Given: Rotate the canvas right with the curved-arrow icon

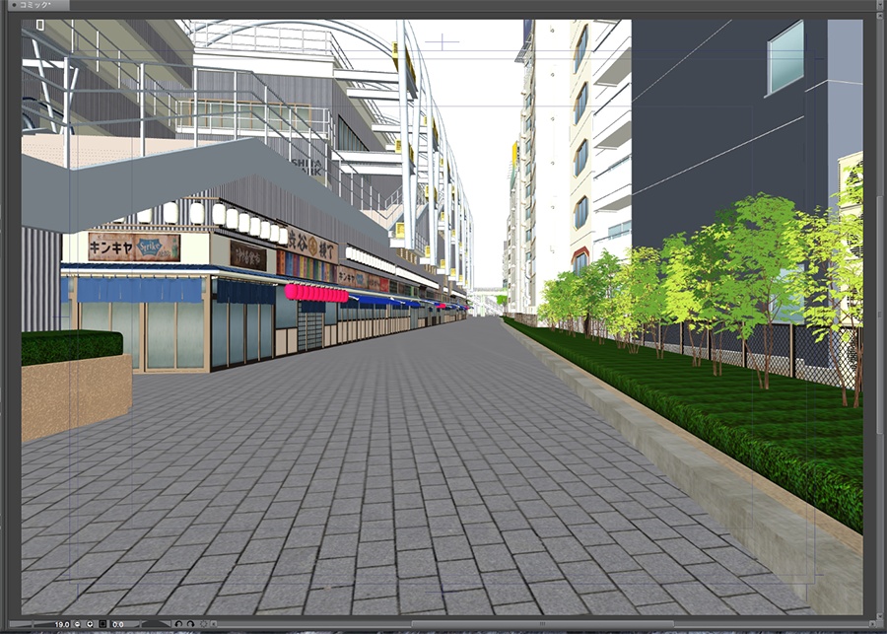Looking at the screenshot, I should tap(190, 623).
